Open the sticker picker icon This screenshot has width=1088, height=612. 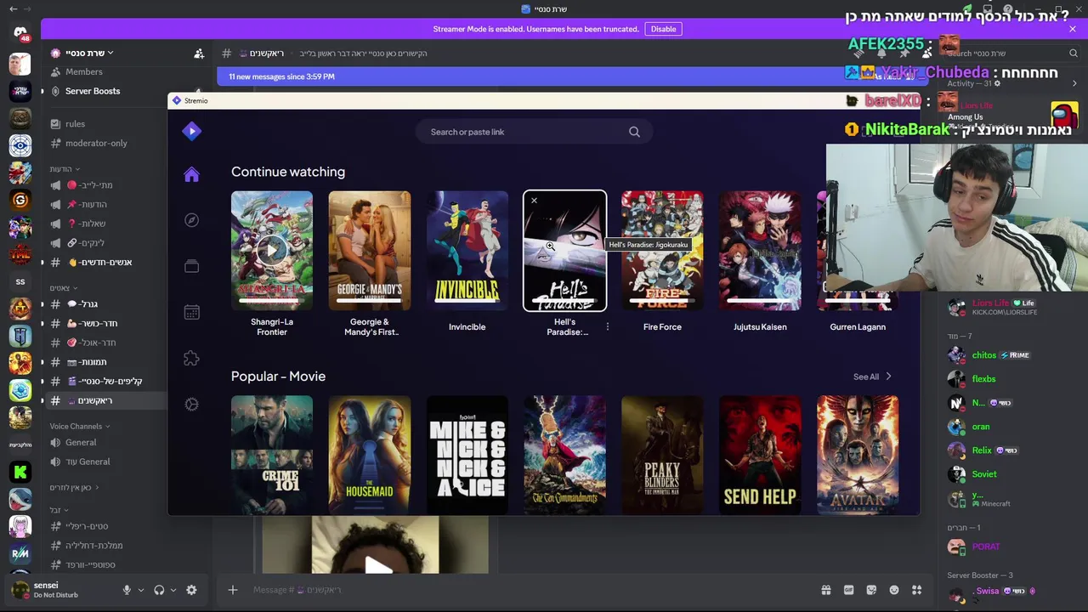[x=871, y=590]
